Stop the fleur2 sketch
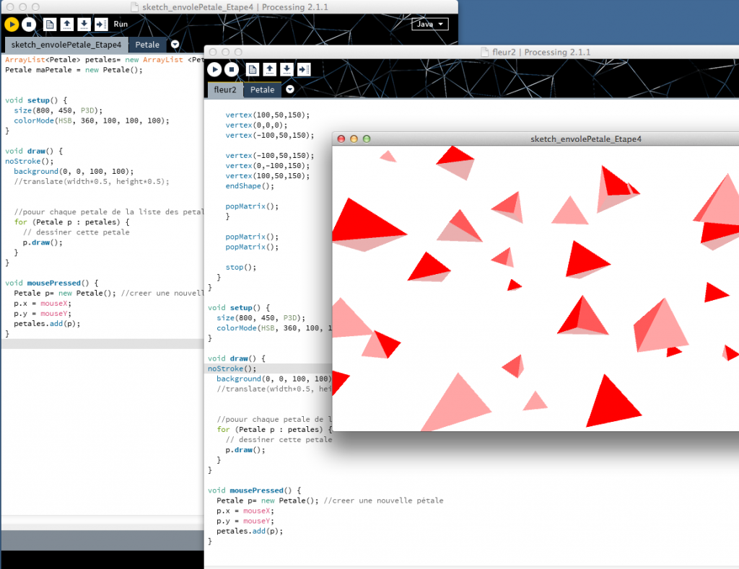This screenshot has height=569, width=739. click(231, 69)
